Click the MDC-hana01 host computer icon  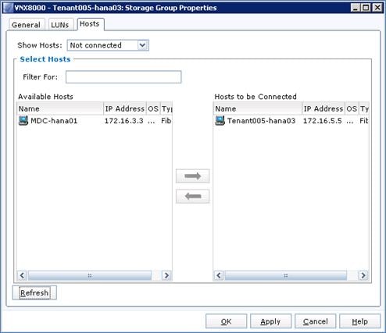point(23,121)
